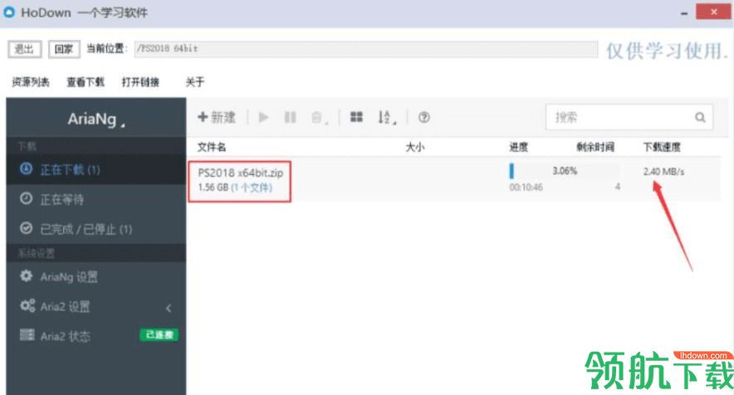This screenshot has height=395, width=734.
Task: Open the delete trash icon dropdown
Action: 319,118
